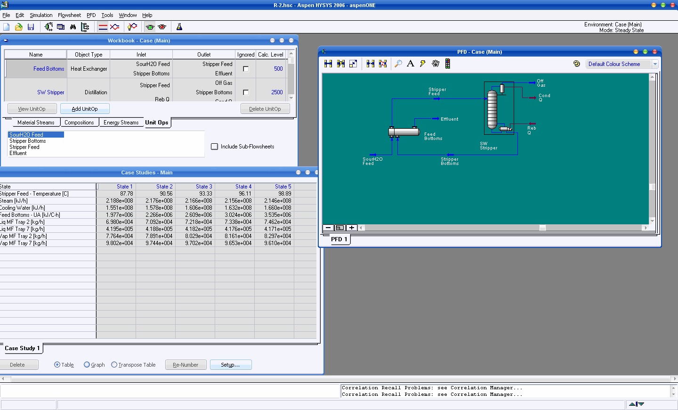Click the Add UnitOp button
The height and width of the screenshot is (410, 678).
click(x=85, y=109)
